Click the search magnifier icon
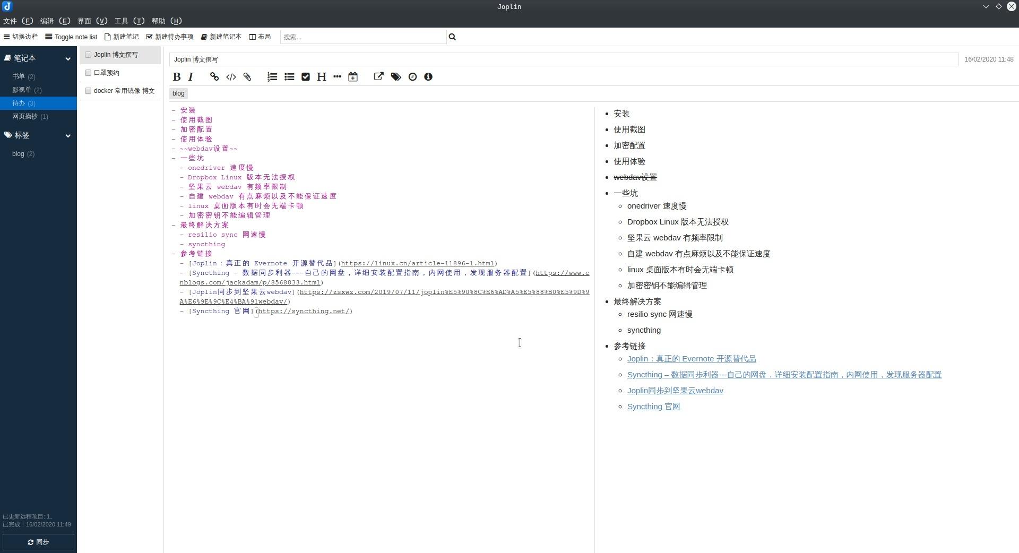Image resolution: width=1019 pixels, height=553 pixels. (x=452, y=37)
